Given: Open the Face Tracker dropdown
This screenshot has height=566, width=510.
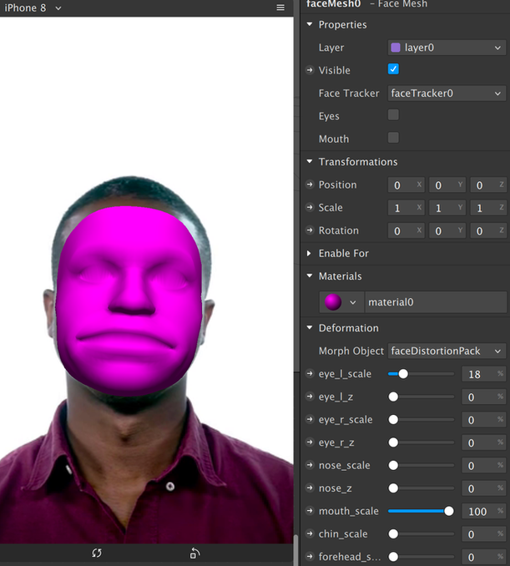Looking at the screenshot, I should [x=447, y=93].
